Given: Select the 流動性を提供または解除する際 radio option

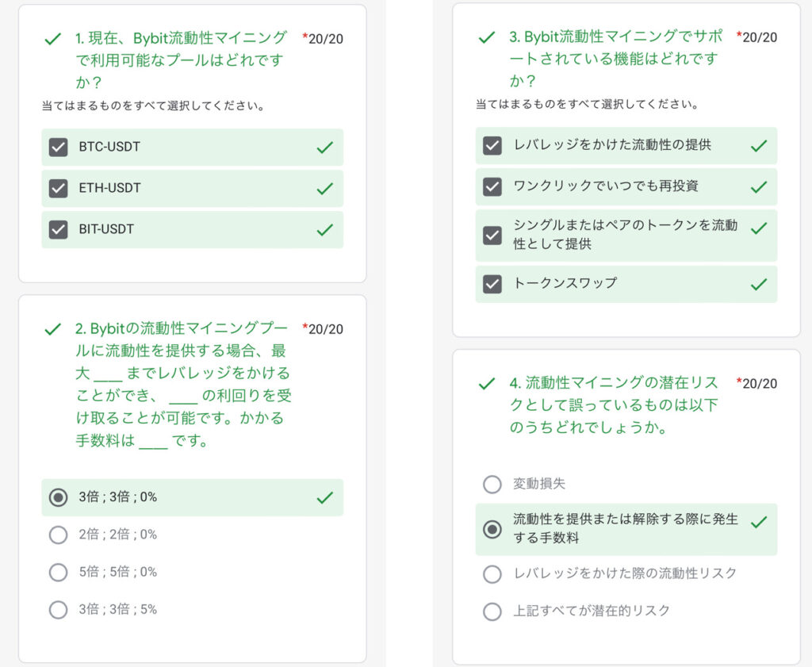Looking at the screenshot, I should click(x=492, y=529).
